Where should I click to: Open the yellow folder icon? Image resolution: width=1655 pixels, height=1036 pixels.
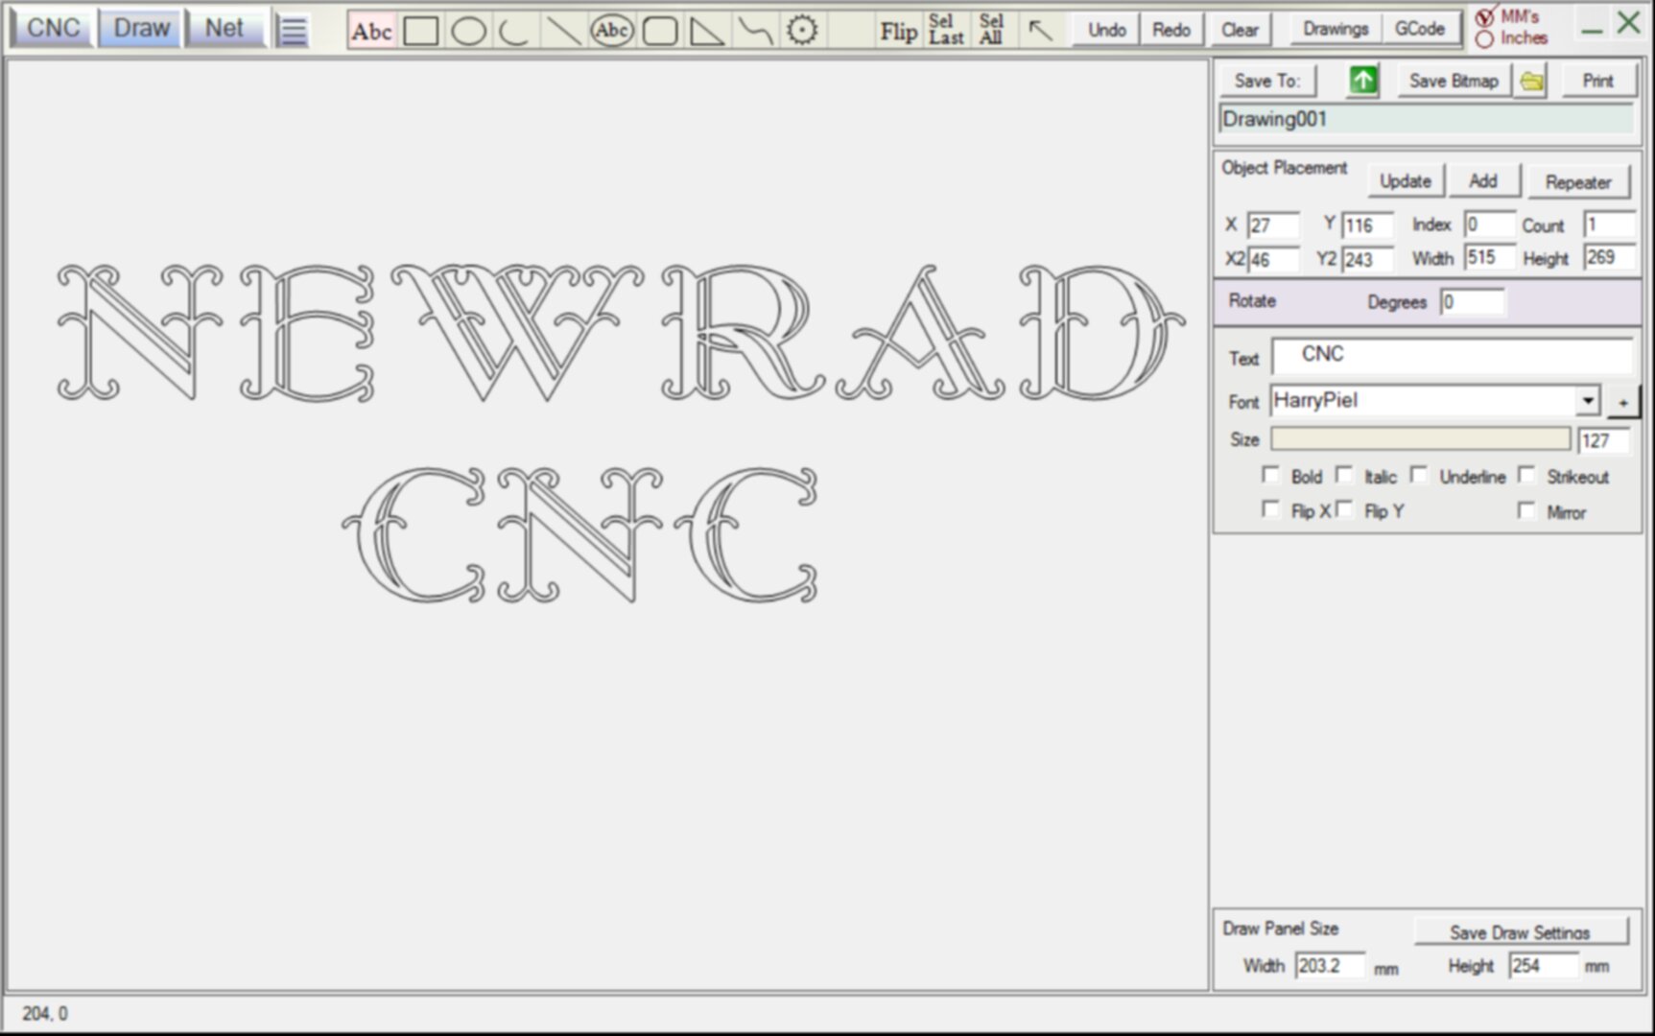1532,82
